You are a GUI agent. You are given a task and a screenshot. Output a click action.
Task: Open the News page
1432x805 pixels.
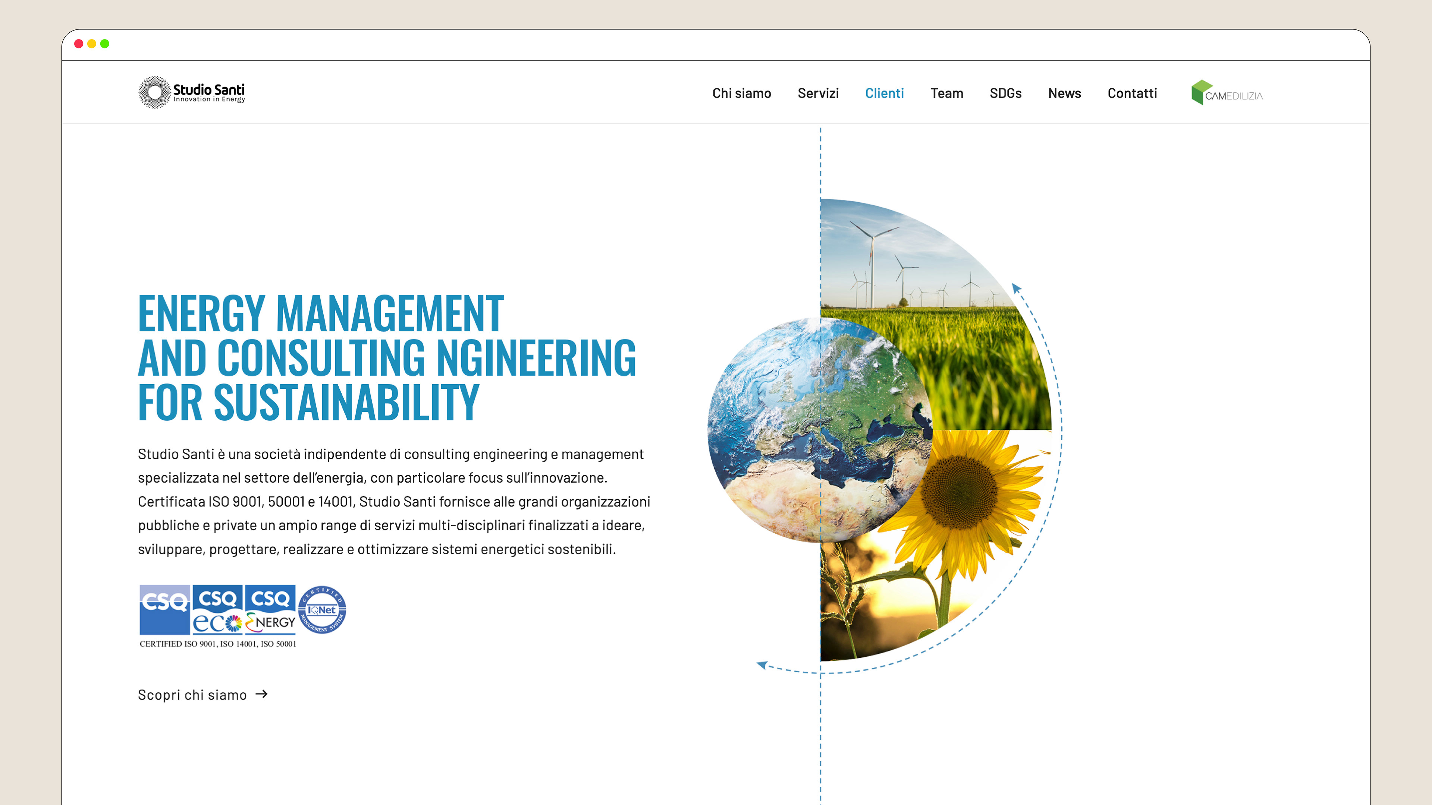(x=1064, y=93)
